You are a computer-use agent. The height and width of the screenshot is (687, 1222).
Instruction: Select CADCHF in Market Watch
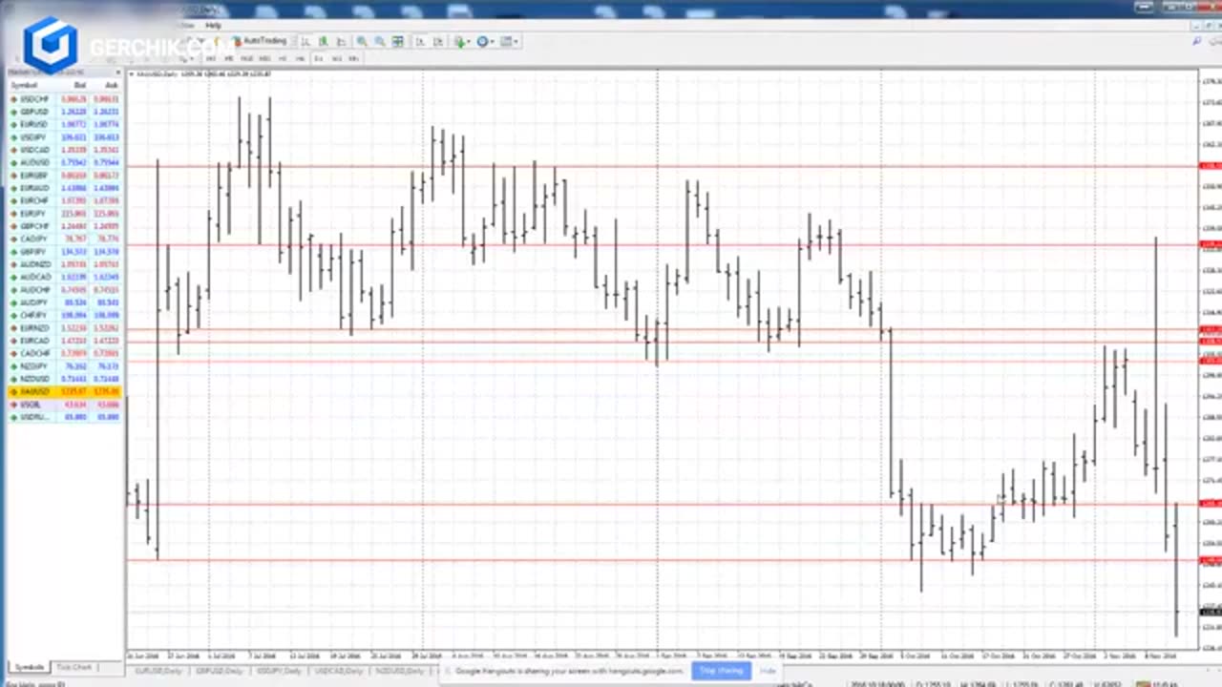[64, 353]
